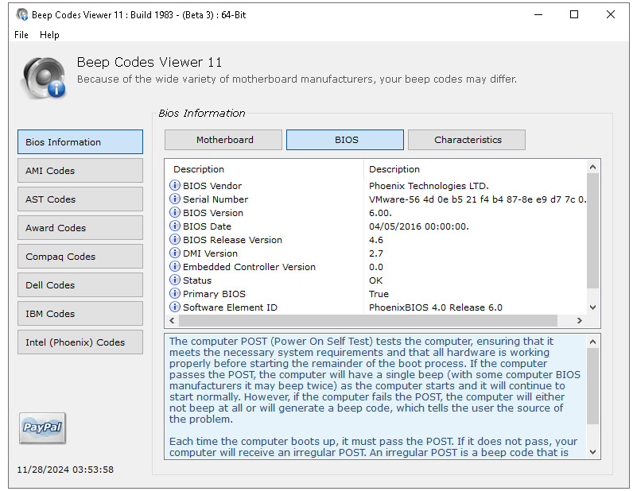Click the POST description's scroll-up arrow
The image size is (633, 491).
click(592, 342)
